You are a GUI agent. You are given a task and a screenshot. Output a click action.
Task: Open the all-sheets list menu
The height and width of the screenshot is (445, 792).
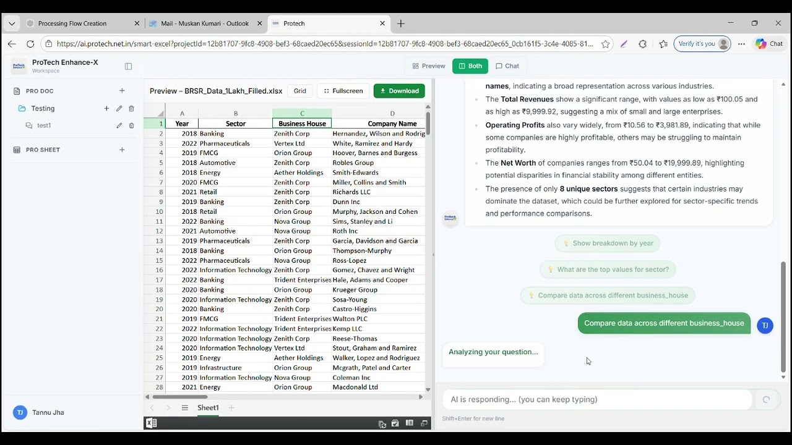(x=184, y=408)
